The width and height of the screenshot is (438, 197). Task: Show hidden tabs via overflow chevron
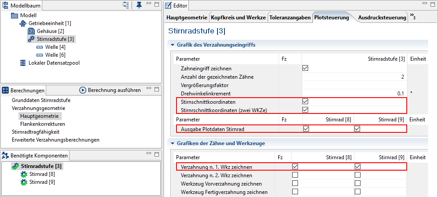412,16
